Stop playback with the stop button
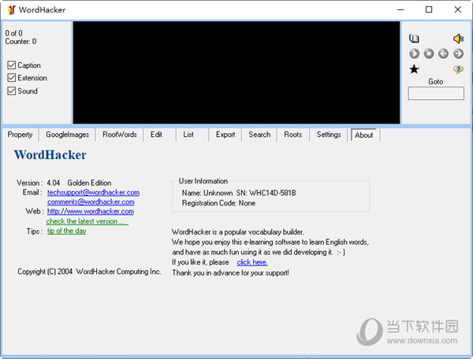The height and width of the screenshot is (359, 473). (x=429, y=54)
